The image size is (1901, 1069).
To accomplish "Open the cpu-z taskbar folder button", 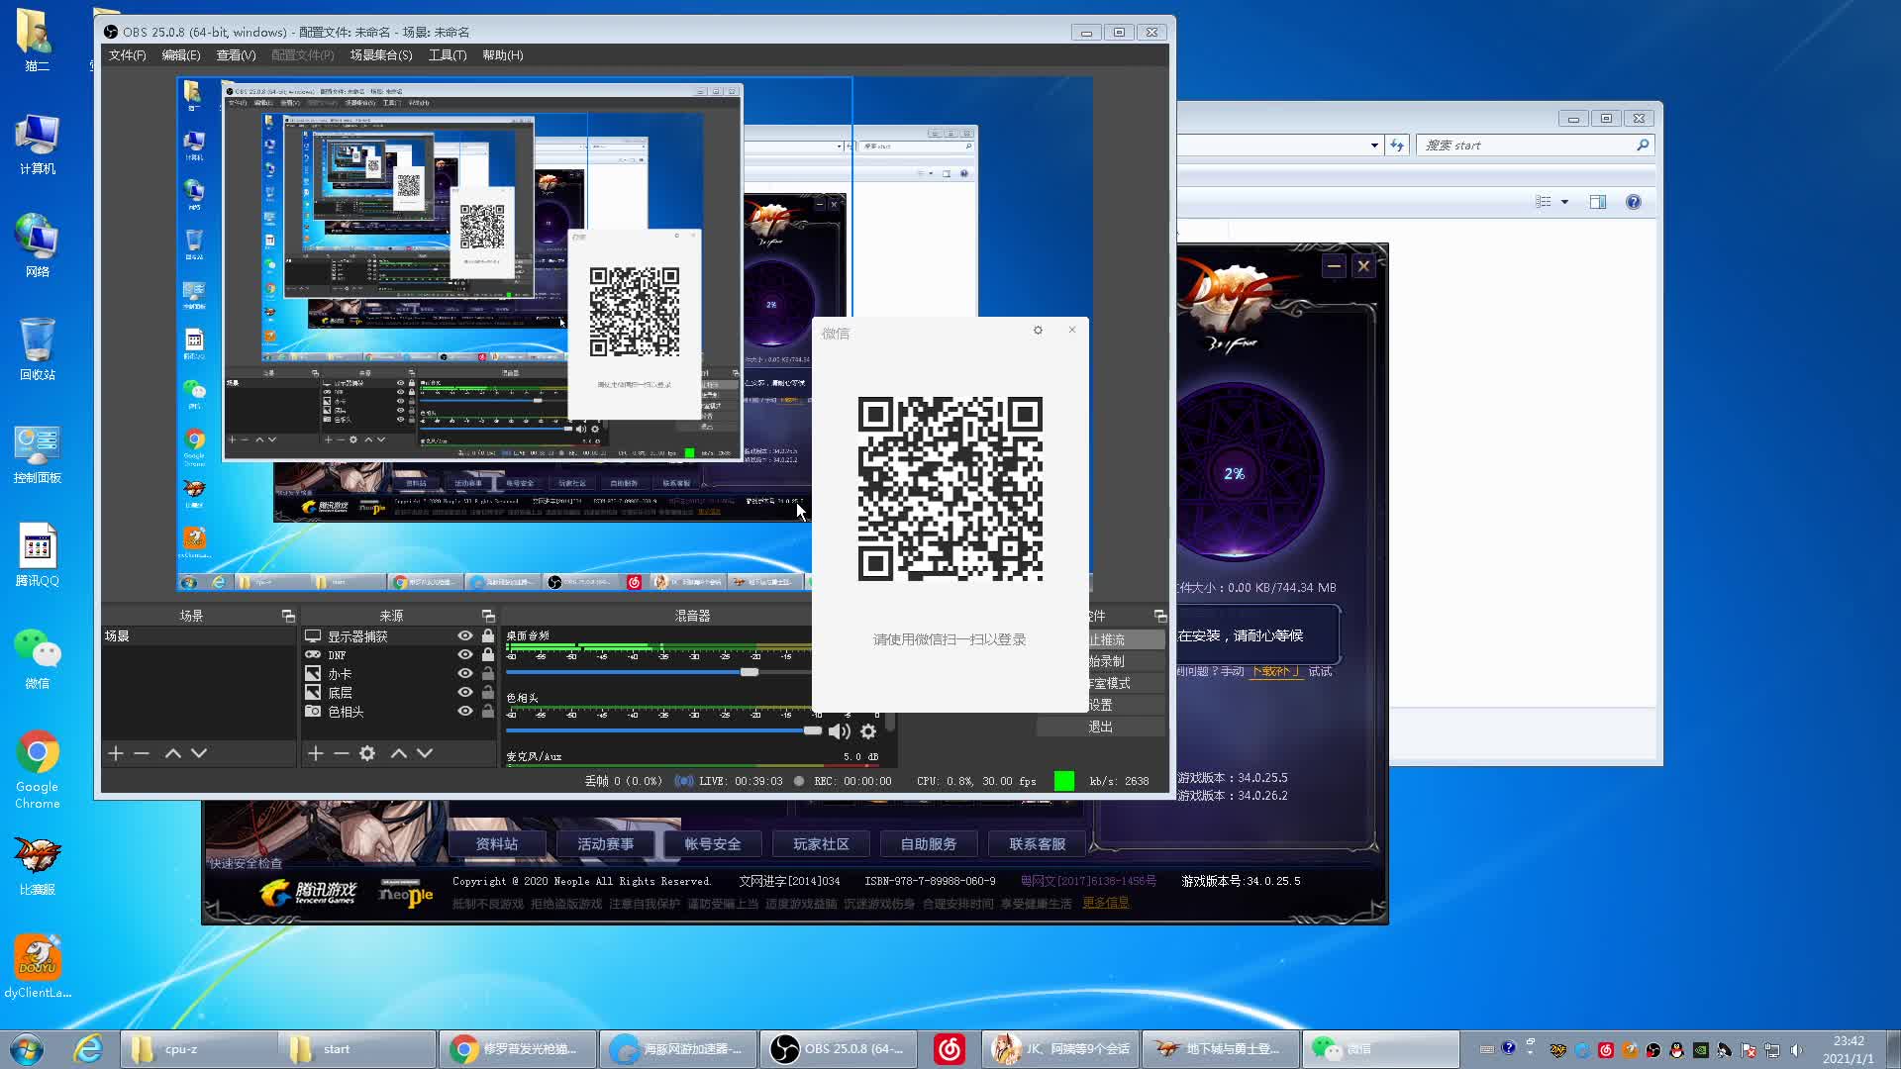I will [x=198, y=1048].
